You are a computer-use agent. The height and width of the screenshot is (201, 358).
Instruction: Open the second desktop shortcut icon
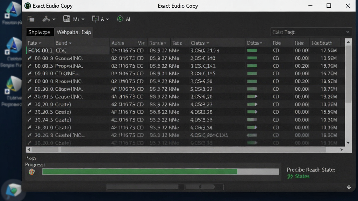pos(14,46)
